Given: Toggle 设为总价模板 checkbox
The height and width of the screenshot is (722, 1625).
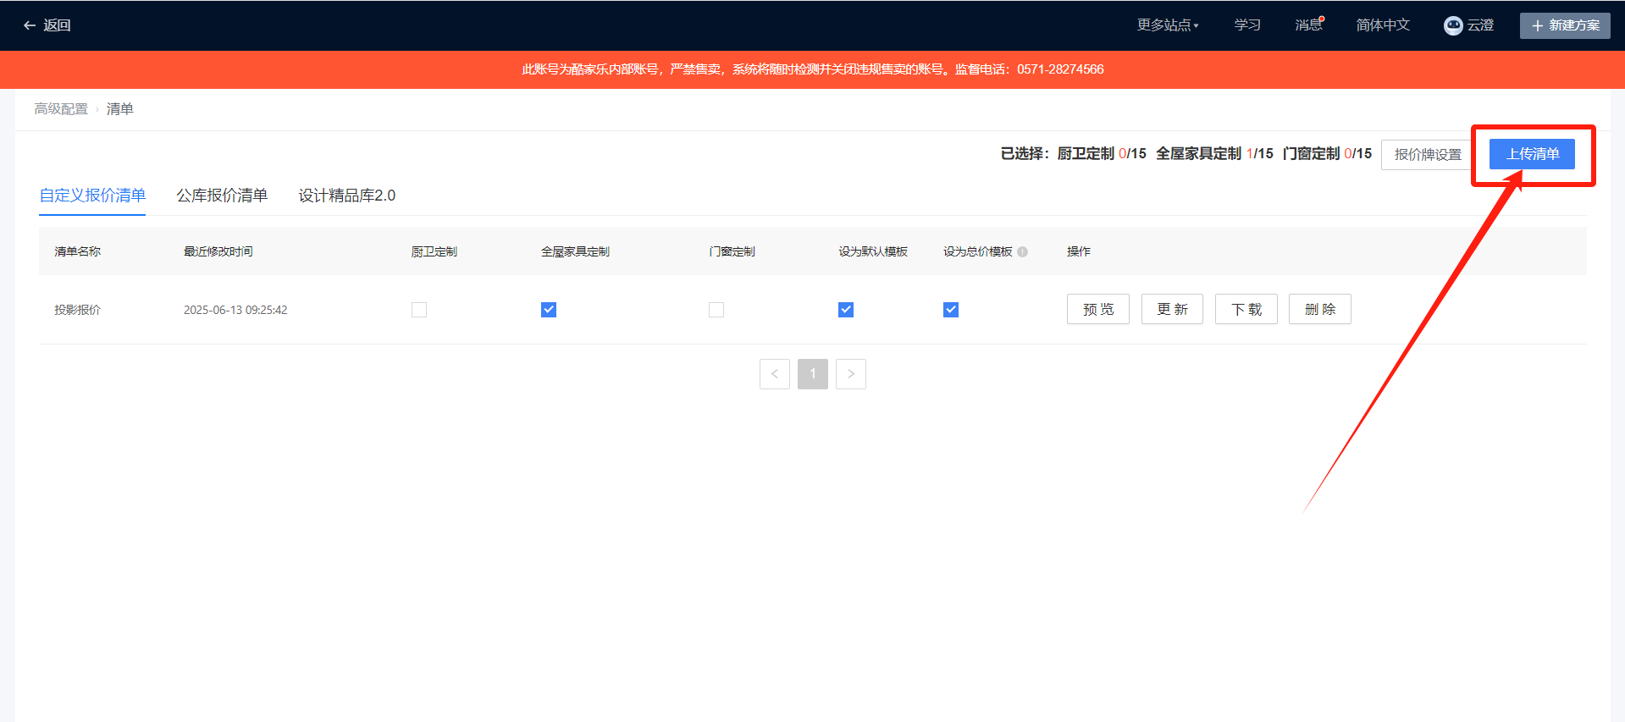Looking at the screenshot, I should pos(951,310).
